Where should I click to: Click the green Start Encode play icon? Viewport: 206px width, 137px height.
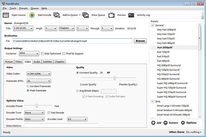[32, 15]
